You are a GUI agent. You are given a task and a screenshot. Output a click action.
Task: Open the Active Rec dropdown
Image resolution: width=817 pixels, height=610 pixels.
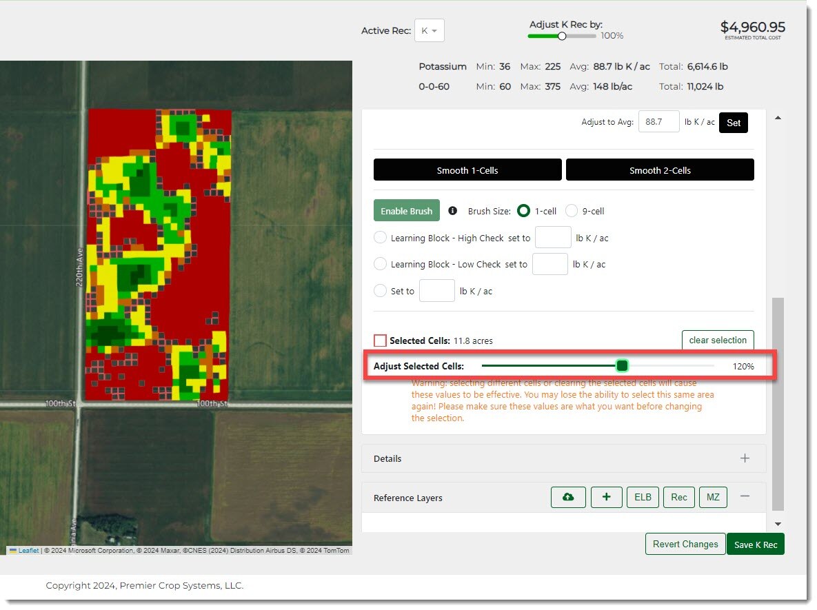point(429,31)
